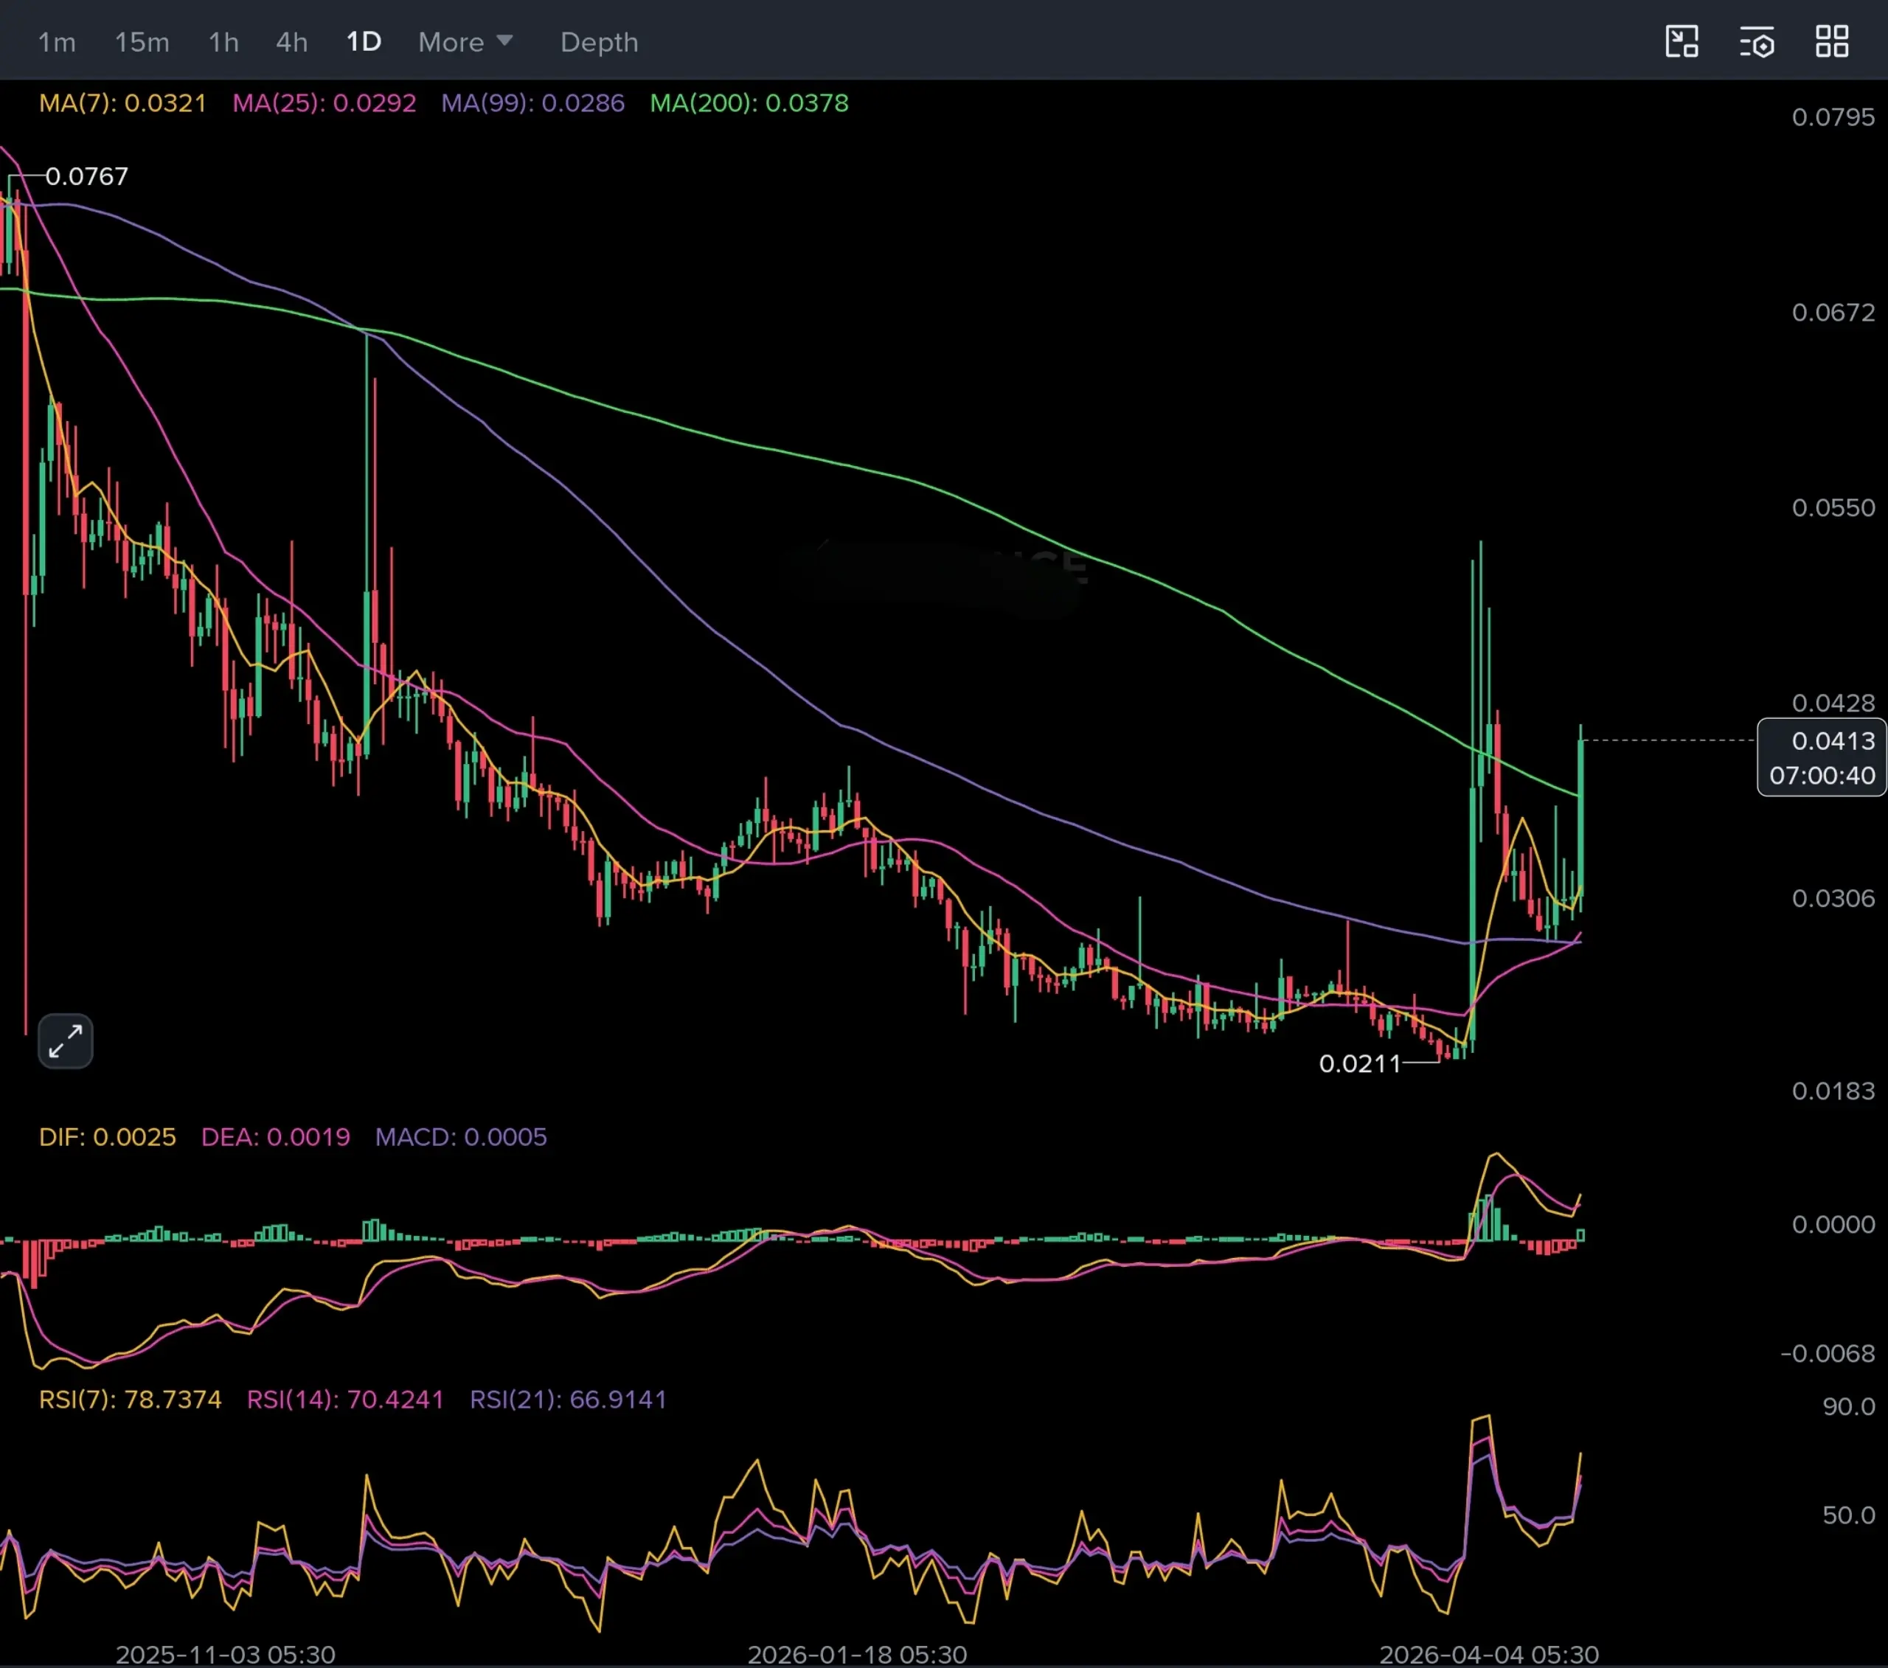Click the 0.0767 high price marker
Screen dimensions: 1888x1668
tap(86, 176)
